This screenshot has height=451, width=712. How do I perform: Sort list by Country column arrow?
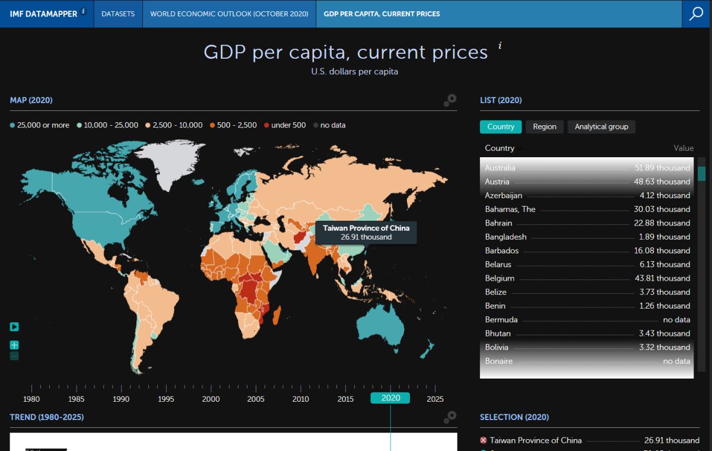(520, 148)
